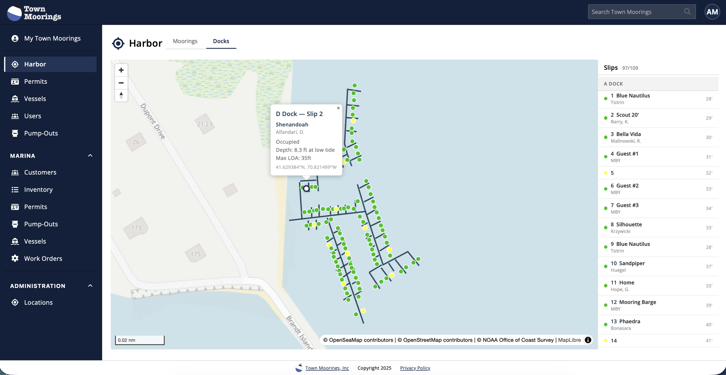Open My Town Moorings in sidebar

click(x=50, y=38)
